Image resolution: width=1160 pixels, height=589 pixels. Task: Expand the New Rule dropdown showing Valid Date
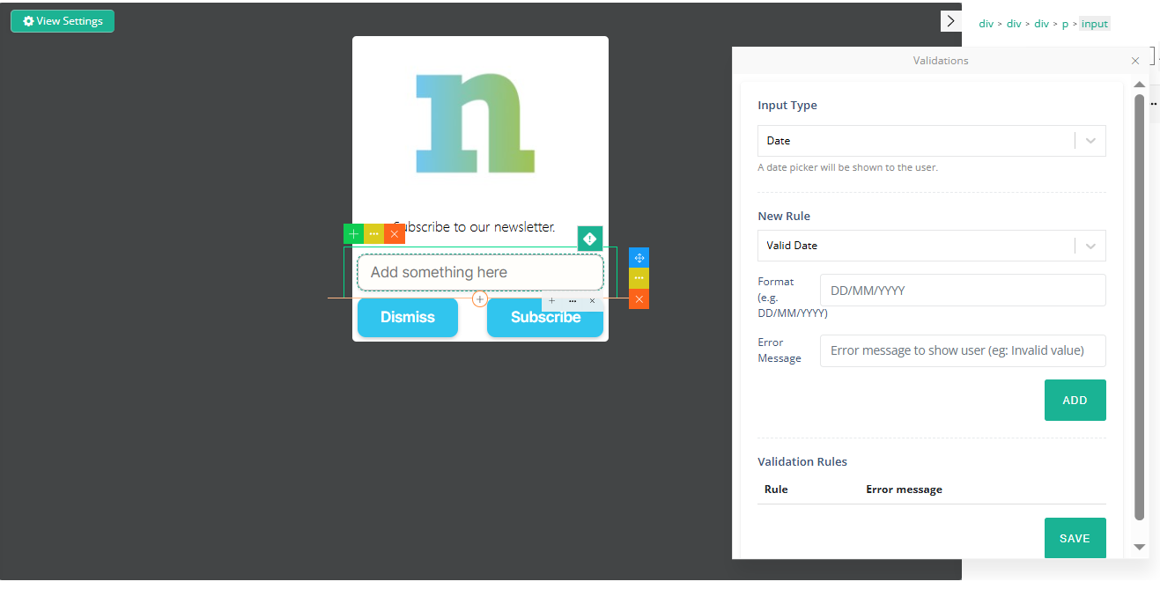(931, 246)
